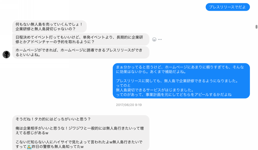Click the line そうだね！タカ的にはどっちがいいと思う？
Viewport: 258px width, 150px height.
[53, 119]
